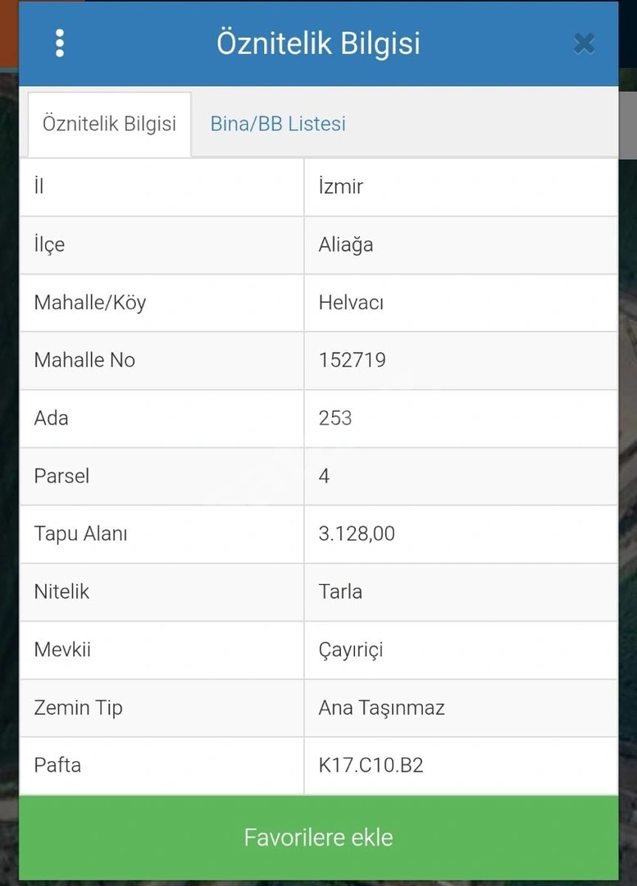Click the Mahalle/Köy label cell
This screenshot has width=637, height=886.
tap(162, 303)
